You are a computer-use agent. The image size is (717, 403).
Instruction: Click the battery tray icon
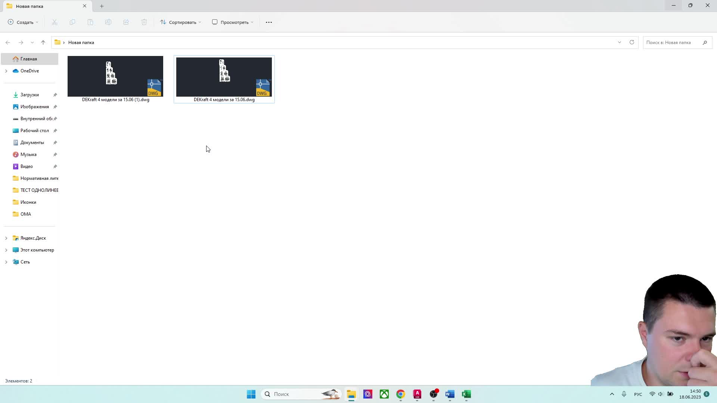tap(670, 394)
